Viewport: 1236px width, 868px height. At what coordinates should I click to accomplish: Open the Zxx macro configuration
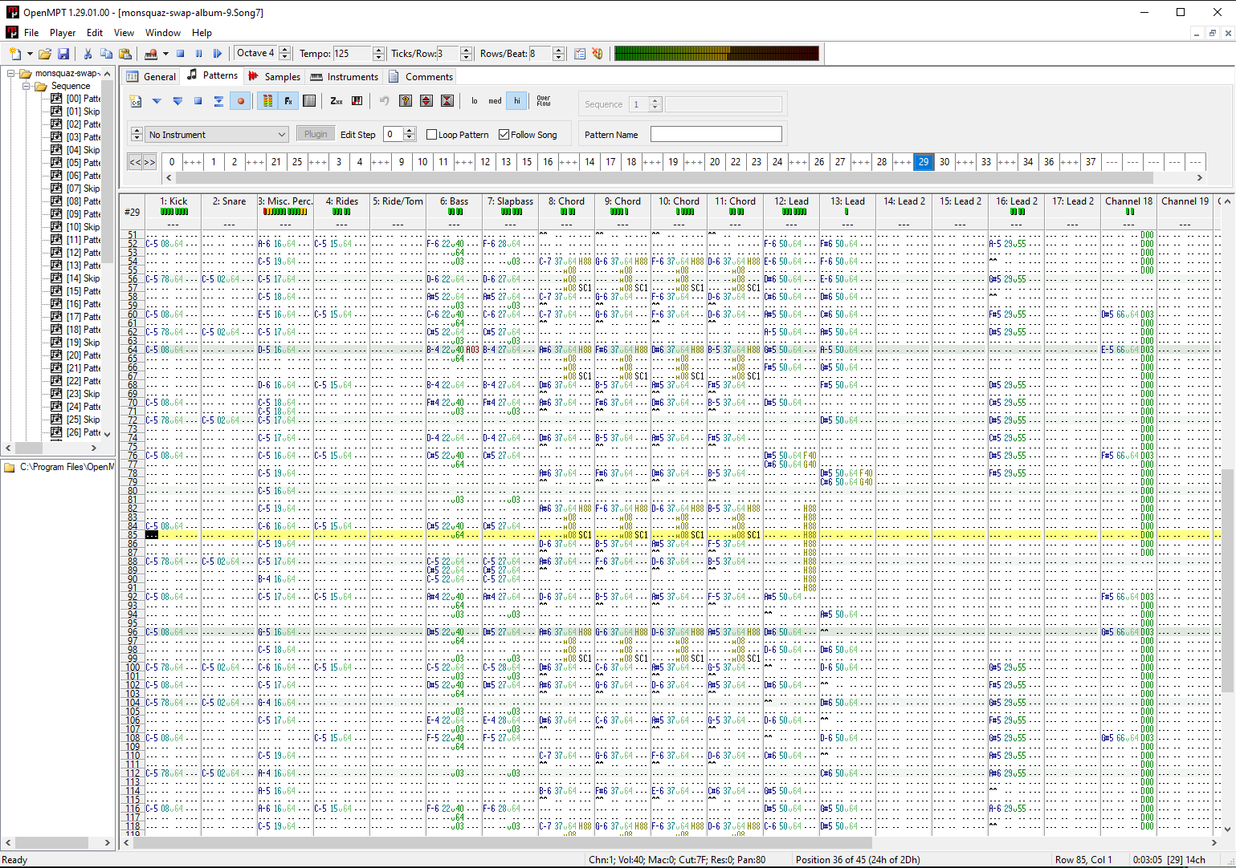coord(337,101)
